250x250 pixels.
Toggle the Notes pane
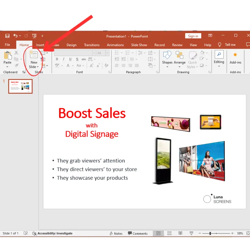(x=116, y=233)
